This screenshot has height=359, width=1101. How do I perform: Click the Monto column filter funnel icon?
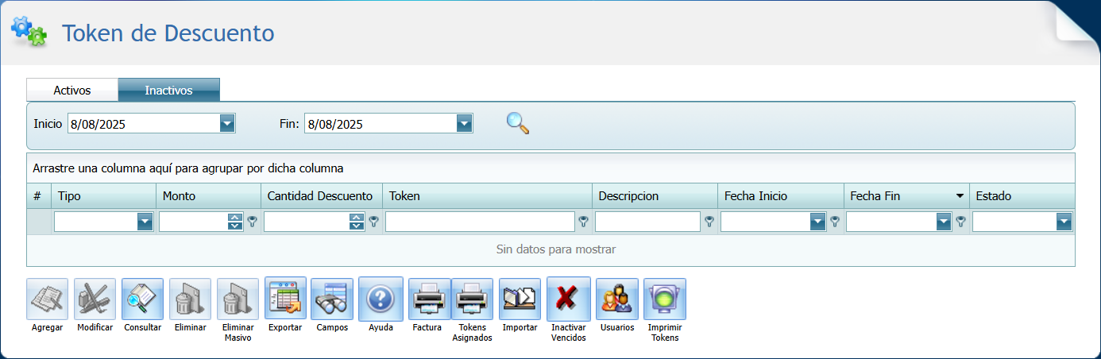pyautogui.click(x=253, y=222)
